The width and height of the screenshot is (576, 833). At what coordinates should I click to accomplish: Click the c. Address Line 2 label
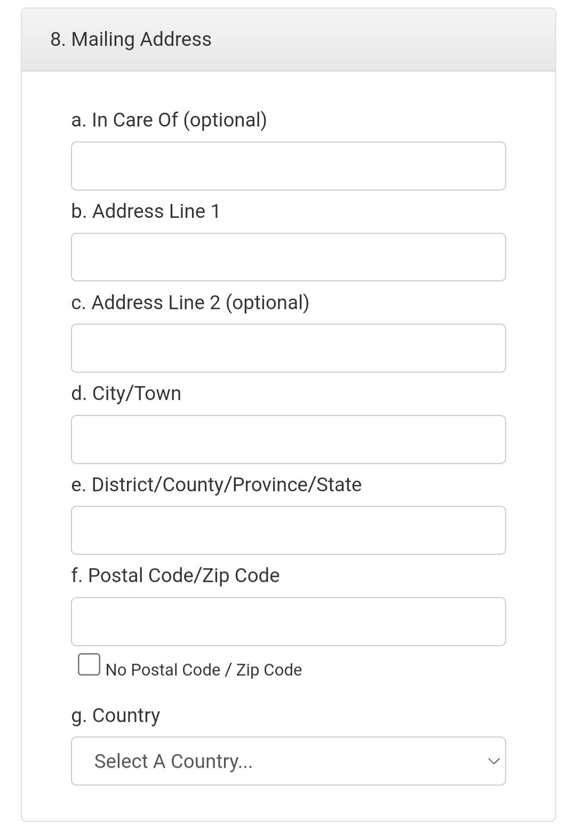tap(191, 302)
